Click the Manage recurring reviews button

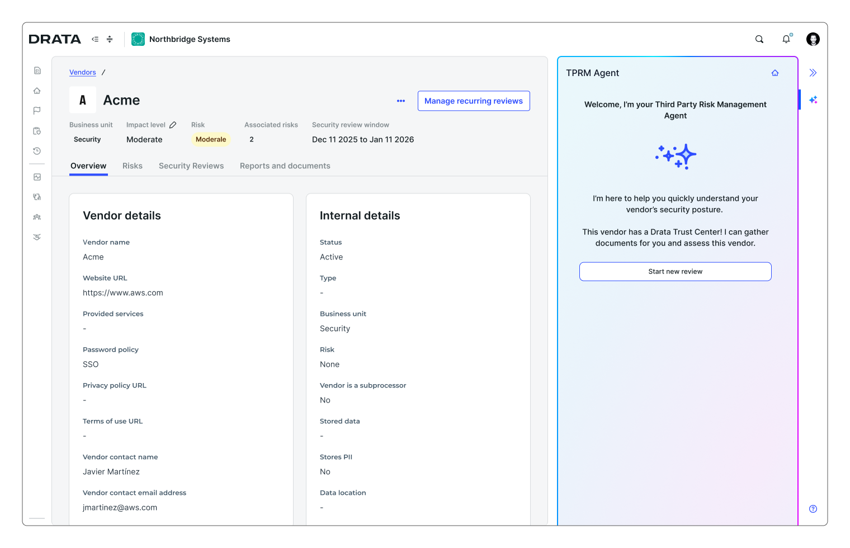tap(474, 101)
